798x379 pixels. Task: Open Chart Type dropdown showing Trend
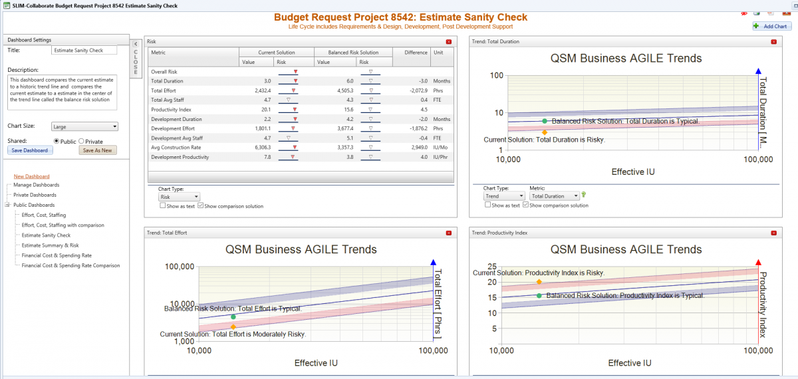coord(503,196)
